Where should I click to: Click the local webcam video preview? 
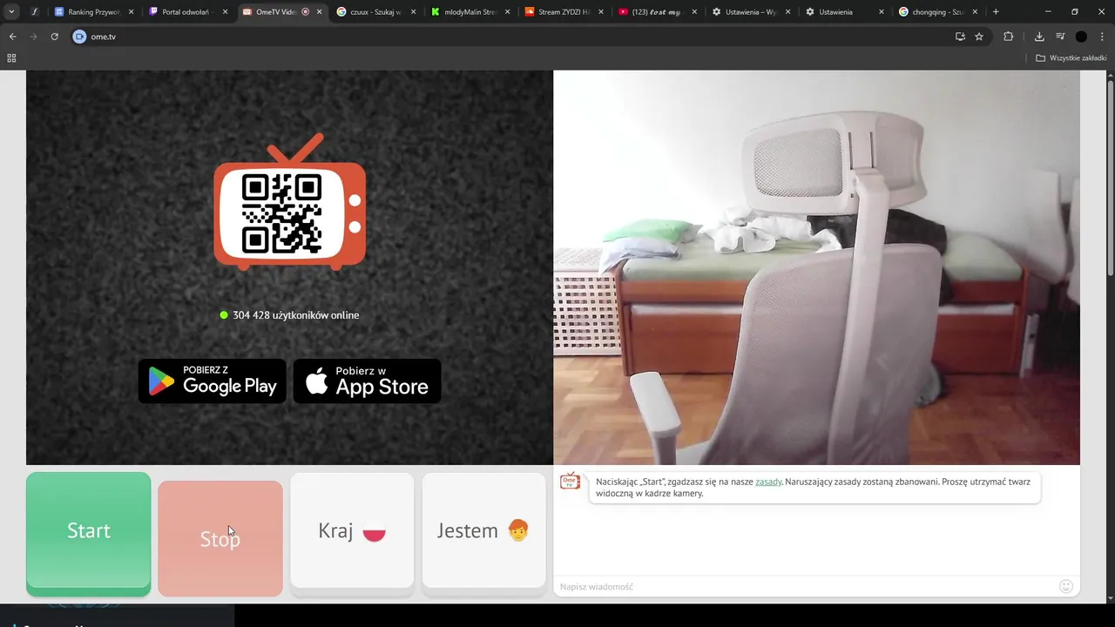816,267
